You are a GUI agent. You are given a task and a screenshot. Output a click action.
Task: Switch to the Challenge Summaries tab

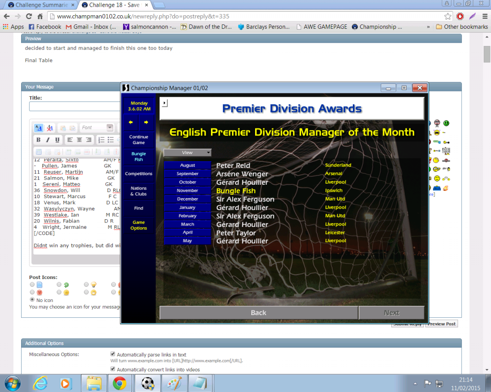click(x=41, y=5)
